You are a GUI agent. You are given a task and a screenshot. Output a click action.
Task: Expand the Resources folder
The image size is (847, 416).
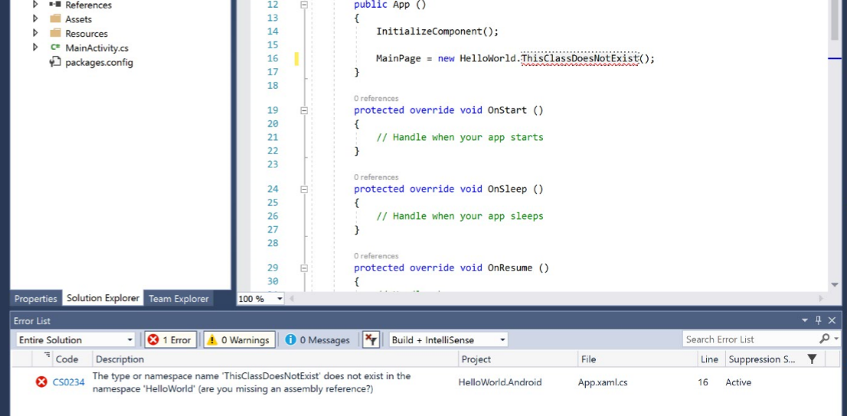(36, 34)
